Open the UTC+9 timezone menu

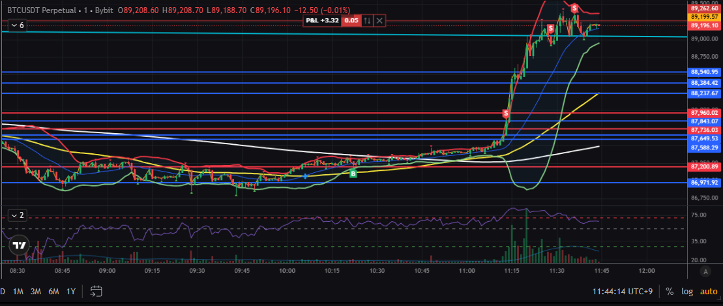tap(625, 291)
